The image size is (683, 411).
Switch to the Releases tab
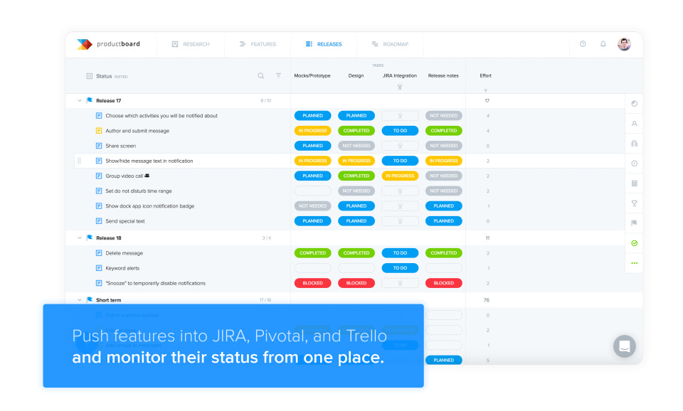coord(324,44)
